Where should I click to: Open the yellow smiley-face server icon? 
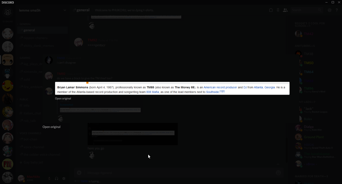pyautogui.click(x=8, y=86)
